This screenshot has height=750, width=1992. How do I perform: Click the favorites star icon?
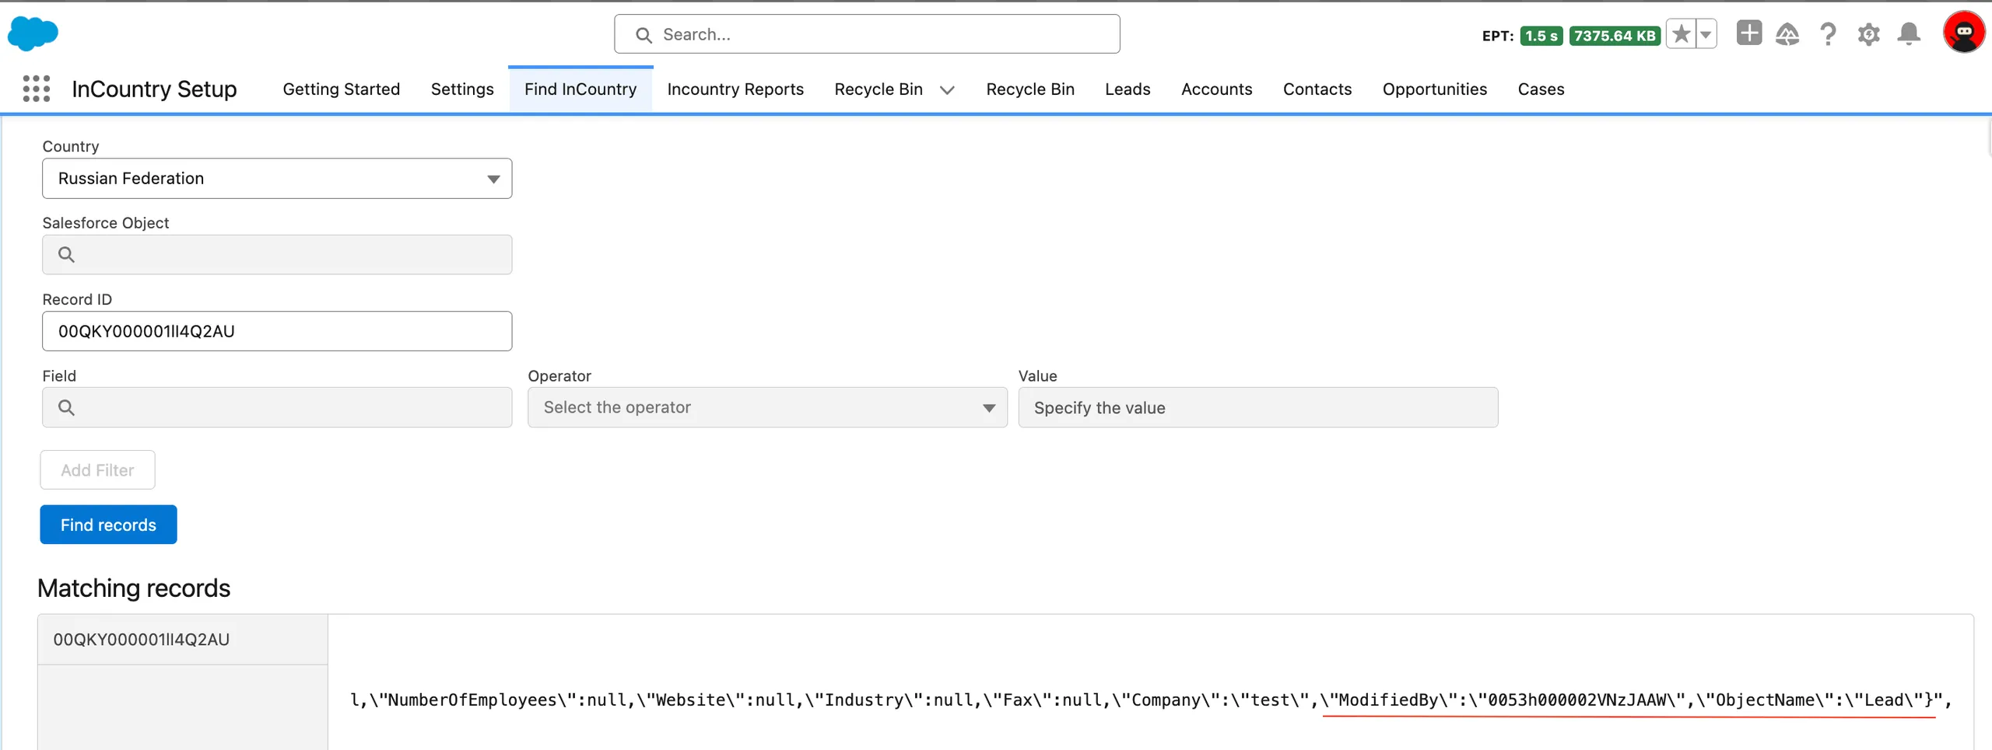coord(1681,34)
